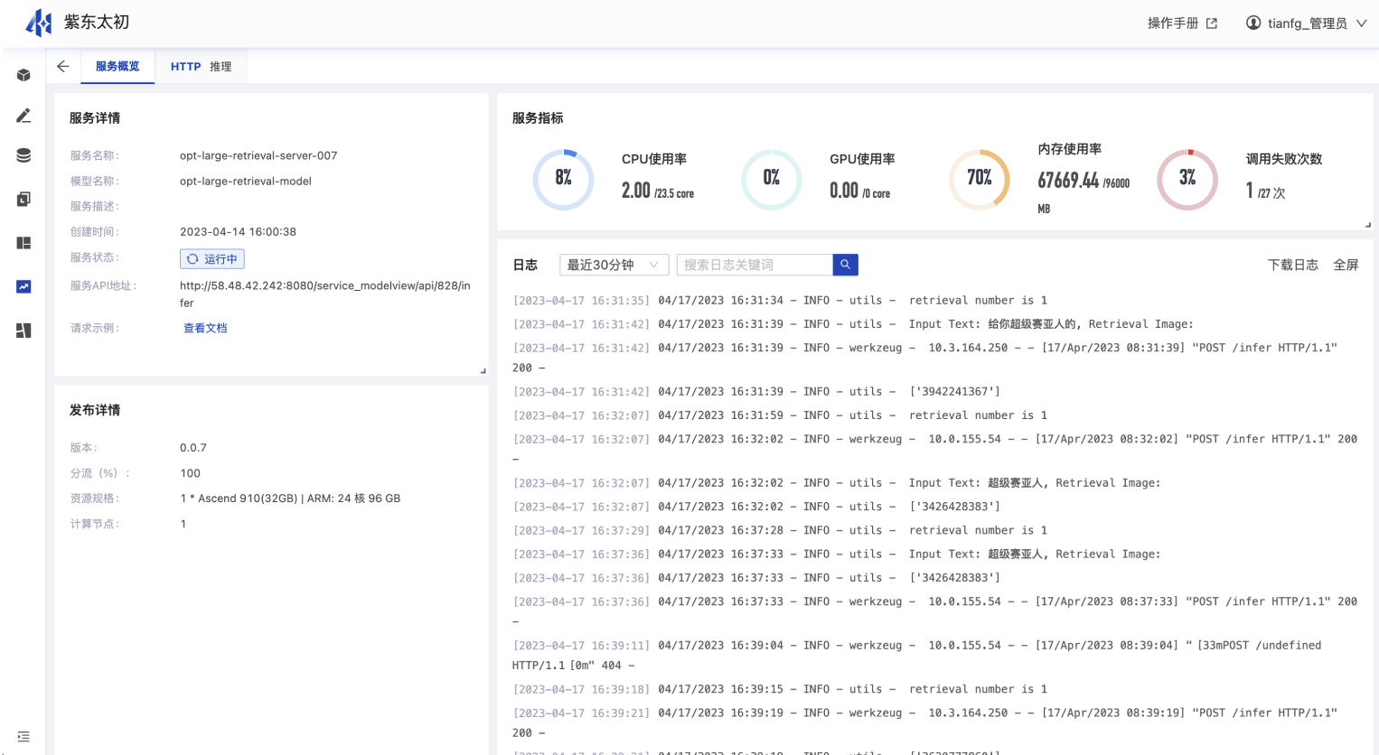This screenshot has height=755, width=1379.
Task: Click failed calls count 1 /27 次
Action: [x=1265, y=191]
